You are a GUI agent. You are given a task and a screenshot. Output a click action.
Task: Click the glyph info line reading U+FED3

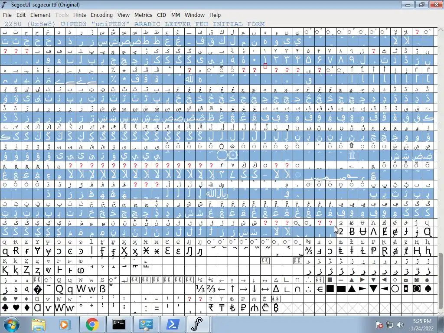[134, 24]
